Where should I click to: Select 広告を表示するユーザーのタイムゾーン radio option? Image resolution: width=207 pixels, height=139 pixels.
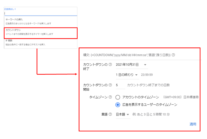tap(118, 105)
